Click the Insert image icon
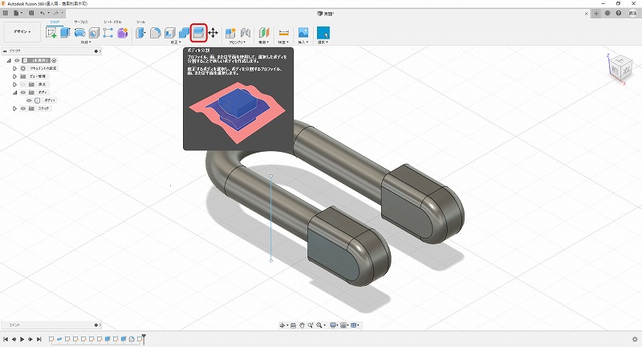The height and width of the screenshot is (347, 642). [303, 33]
